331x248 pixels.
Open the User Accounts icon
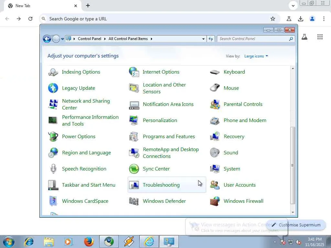pyautogui.click(x=215, y=185)
